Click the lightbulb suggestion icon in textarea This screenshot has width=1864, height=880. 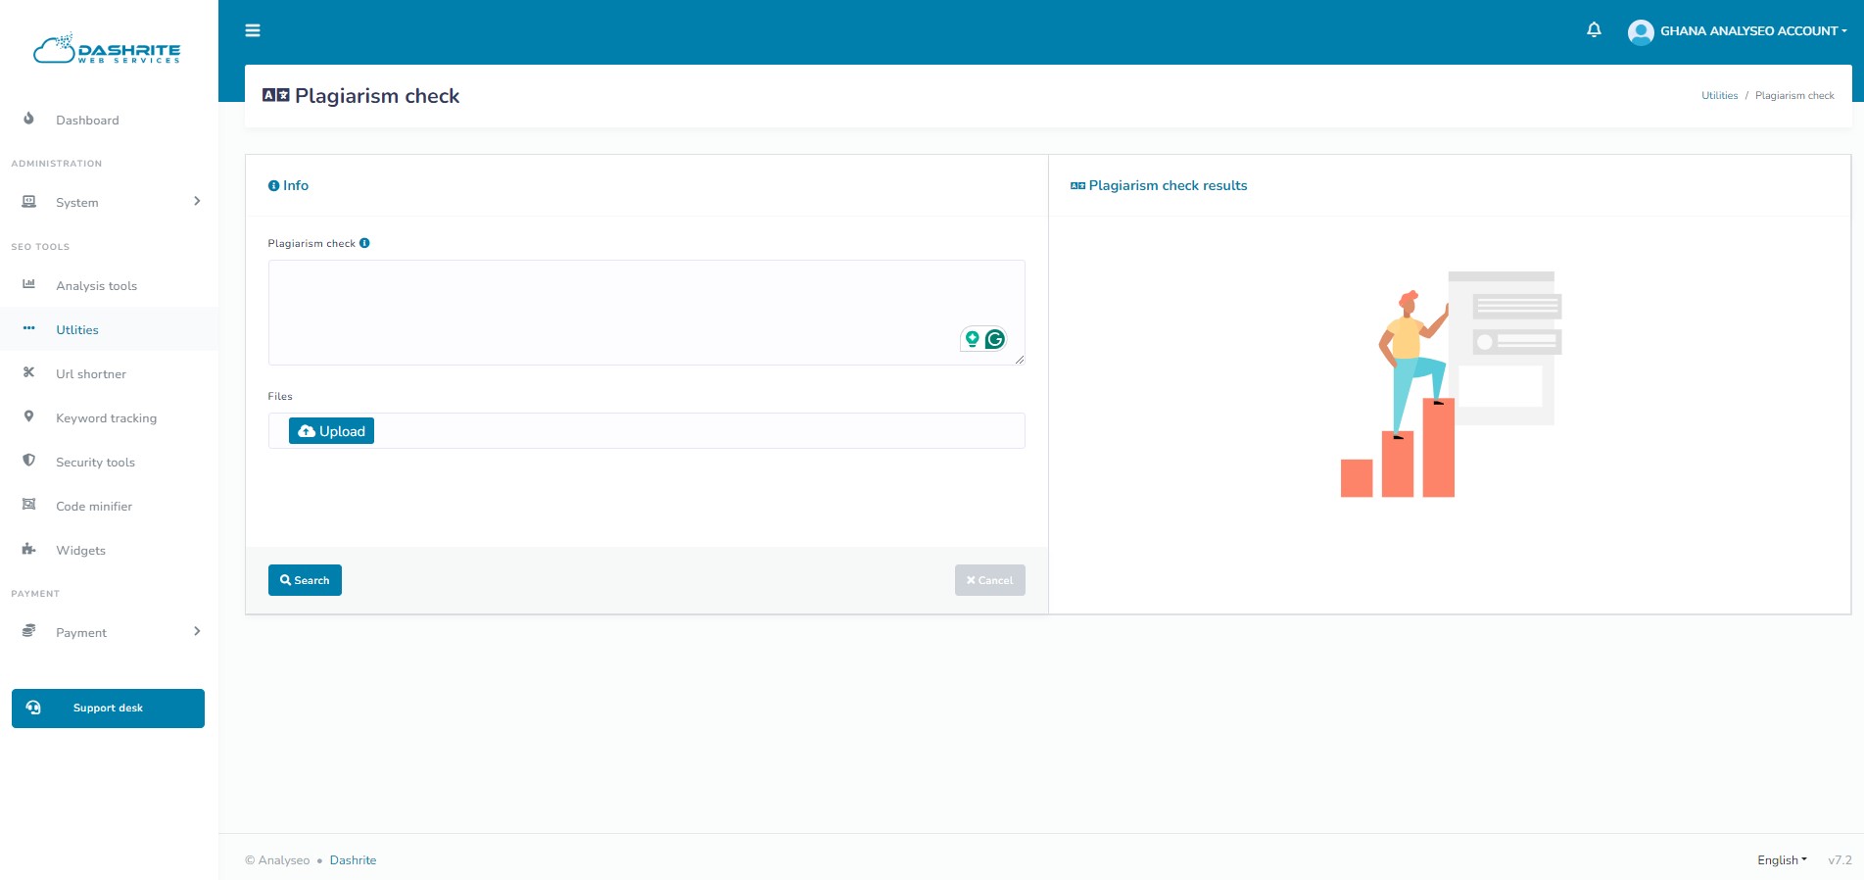click(x=973, y=339)
